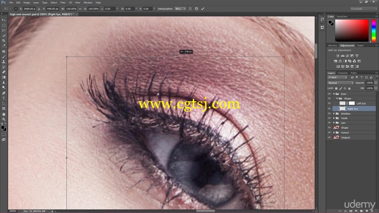
Task: Select the Move tool
Action: [4, 20]
